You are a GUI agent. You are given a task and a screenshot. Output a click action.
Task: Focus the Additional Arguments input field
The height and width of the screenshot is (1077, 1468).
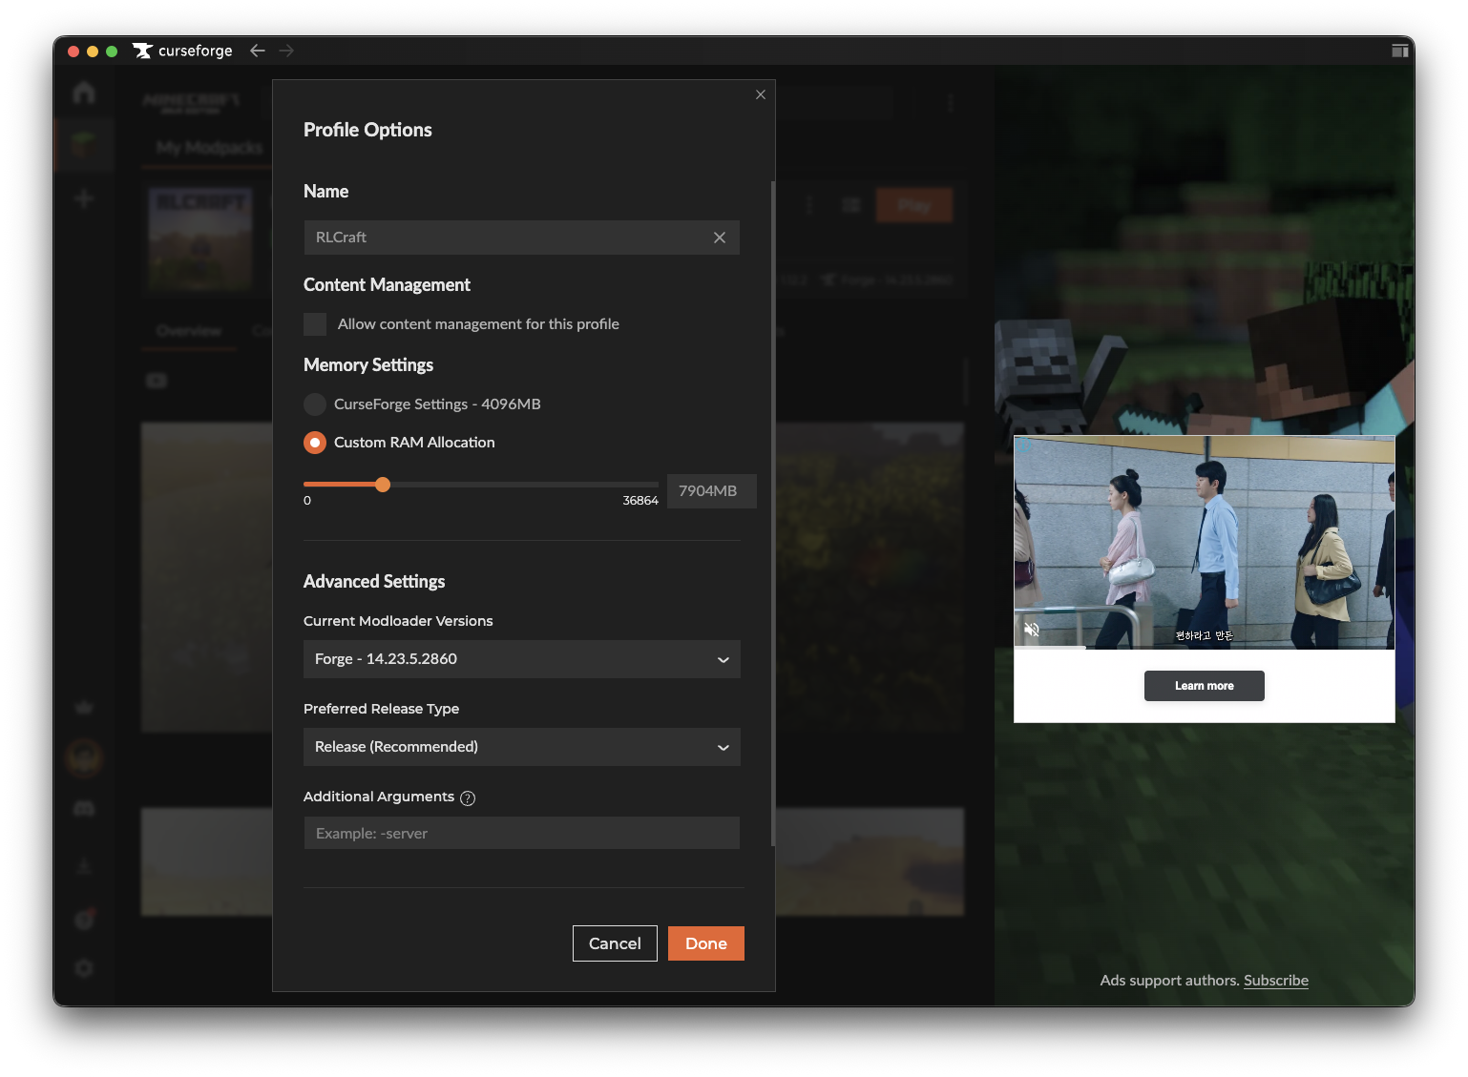point(521,833)
